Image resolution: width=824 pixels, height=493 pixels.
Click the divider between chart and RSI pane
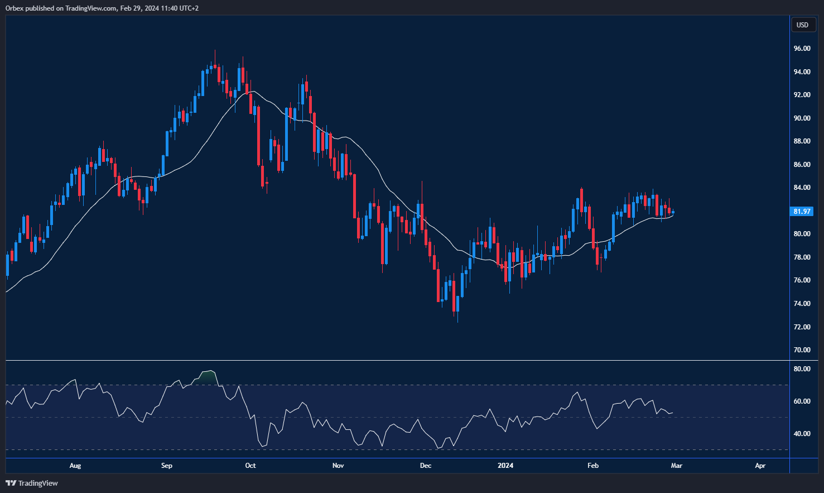click(391, 359)
